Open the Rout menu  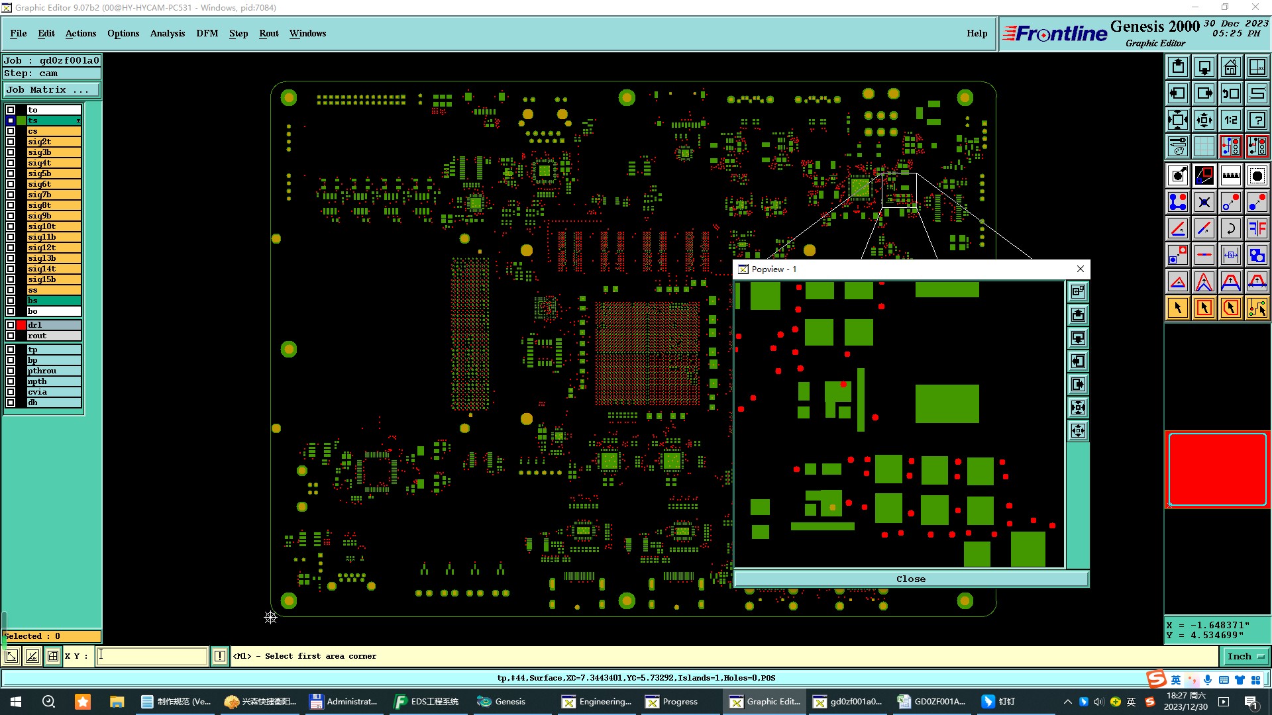pos(269,33)
